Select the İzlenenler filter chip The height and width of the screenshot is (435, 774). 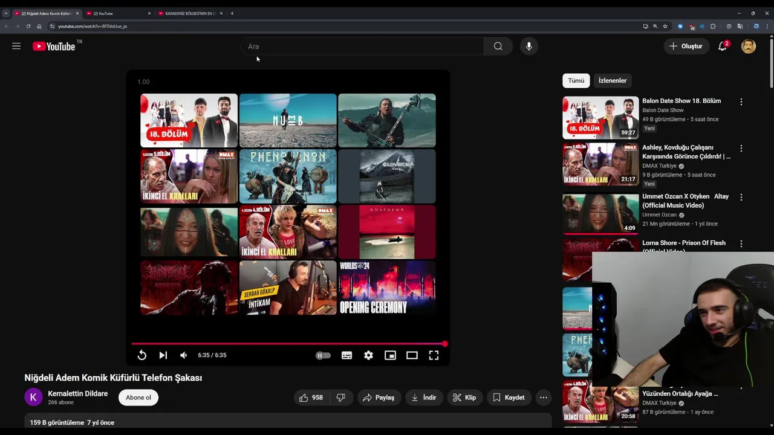point(613,80)
